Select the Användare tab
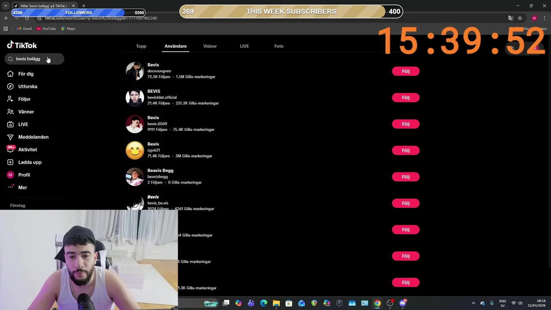551x310 pixels. [176, 46]
